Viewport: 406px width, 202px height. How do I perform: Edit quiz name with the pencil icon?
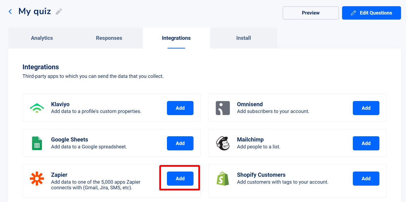59,12
